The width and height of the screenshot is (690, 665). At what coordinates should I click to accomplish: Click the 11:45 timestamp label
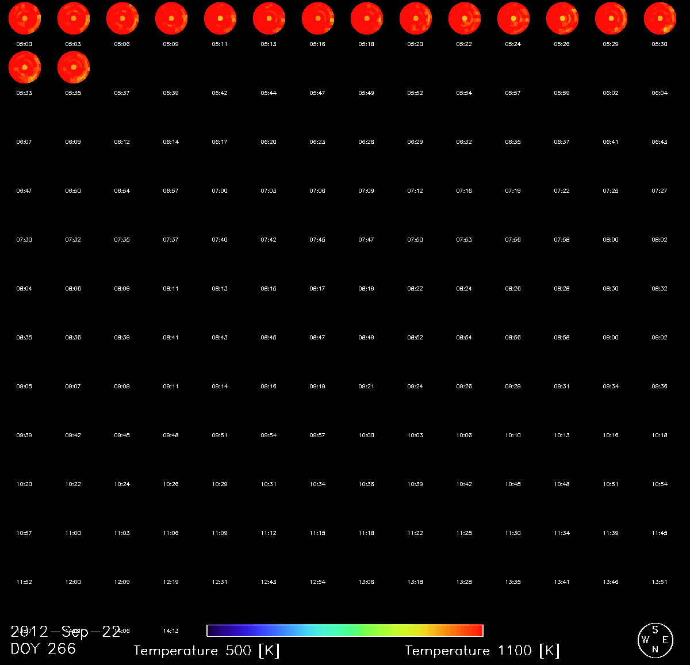(660, 533)
